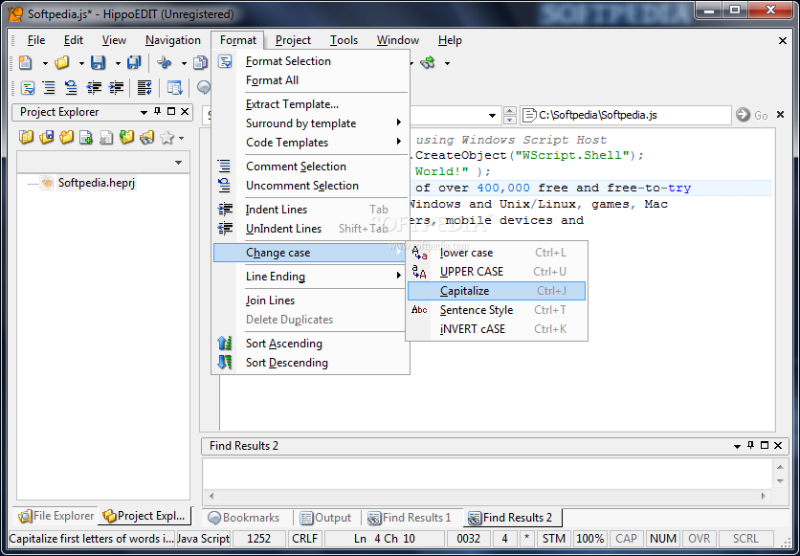Open the Tools menu
Image resolution: width=800 pixels, height=556 pixels.
click(x=344, y=40)
